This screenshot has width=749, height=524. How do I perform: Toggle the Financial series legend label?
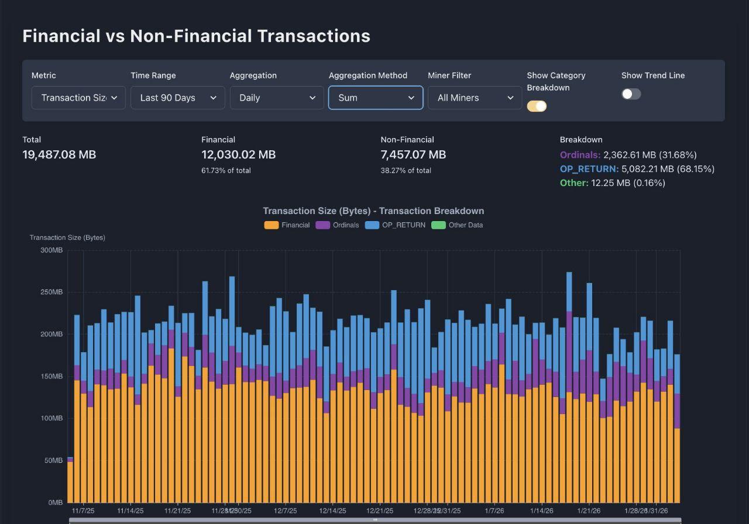point(296,225)
